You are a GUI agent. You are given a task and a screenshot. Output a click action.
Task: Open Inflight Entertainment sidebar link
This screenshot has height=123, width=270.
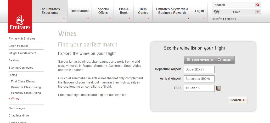click(x=22, y=53)
